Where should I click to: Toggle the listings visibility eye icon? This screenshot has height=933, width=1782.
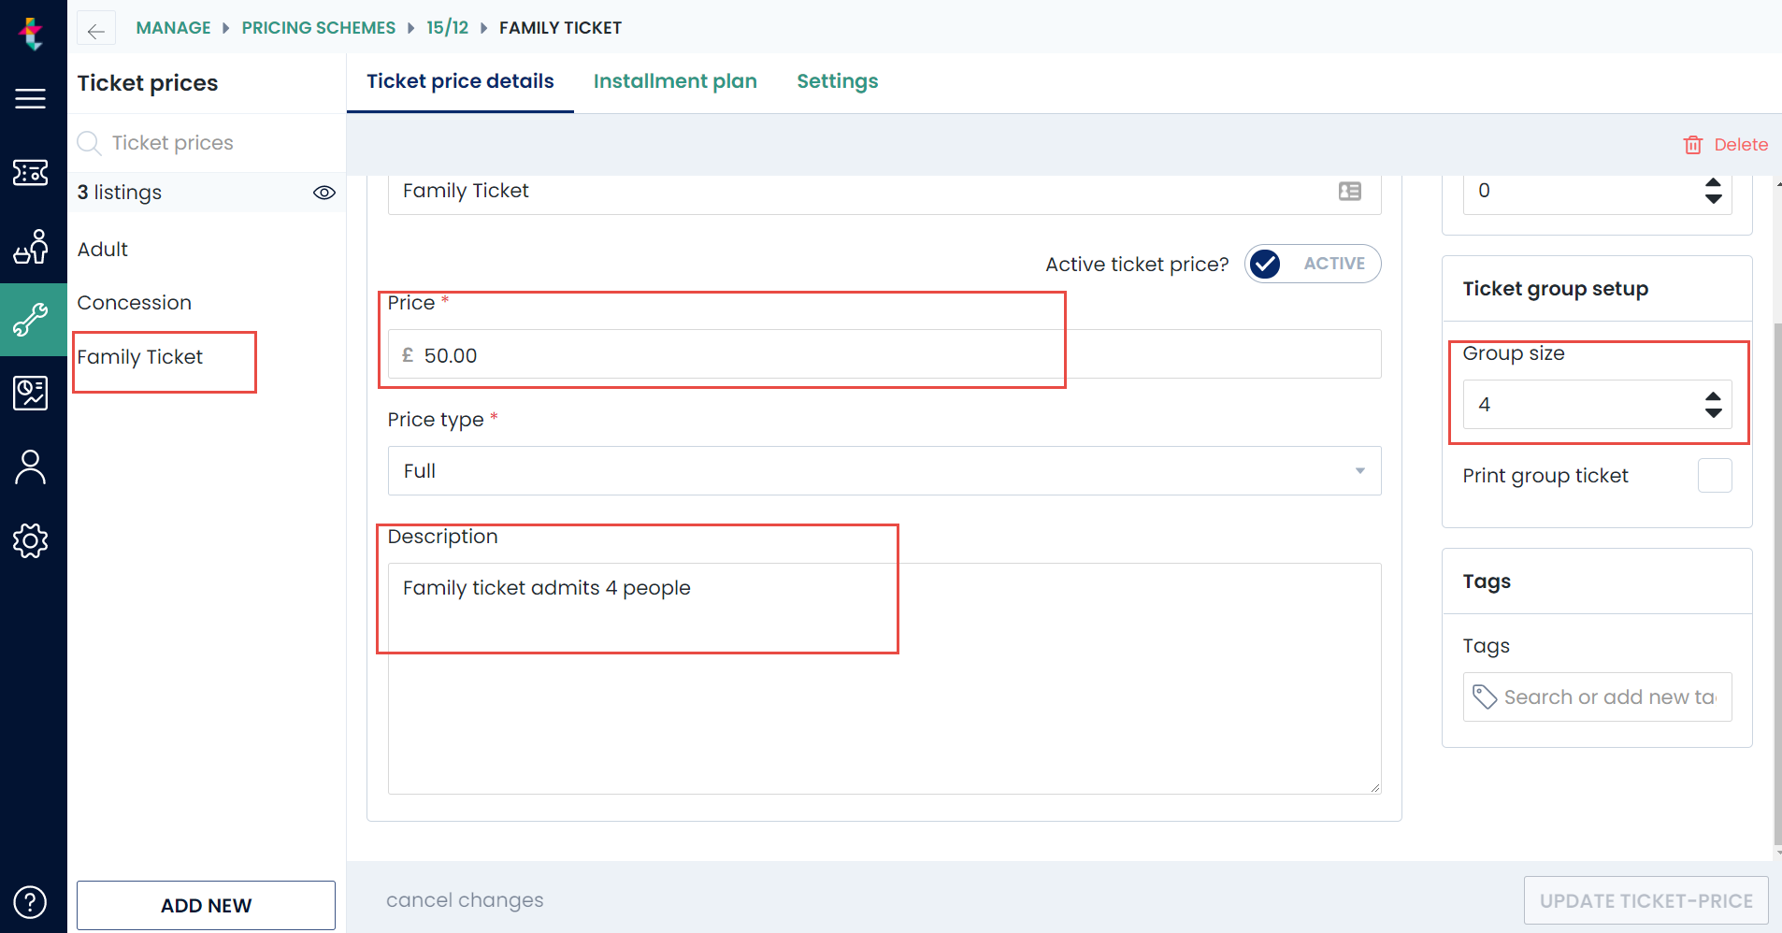[x=323, y=193]
